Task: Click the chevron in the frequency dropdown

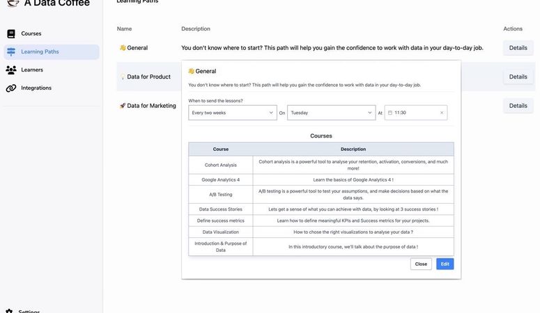Action: 271,113
